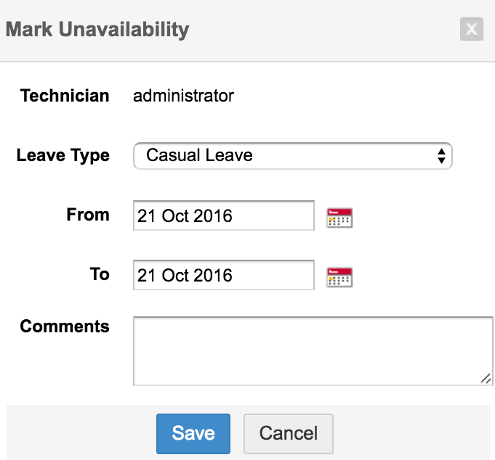Open the To date calendar picker
Screen dimensions: 495x460
pyautogui.click(x=339, y=277)
